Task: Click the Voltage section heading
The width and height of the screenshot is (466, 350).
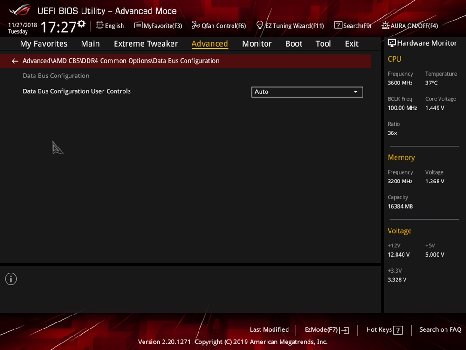Action: (399, 231)
